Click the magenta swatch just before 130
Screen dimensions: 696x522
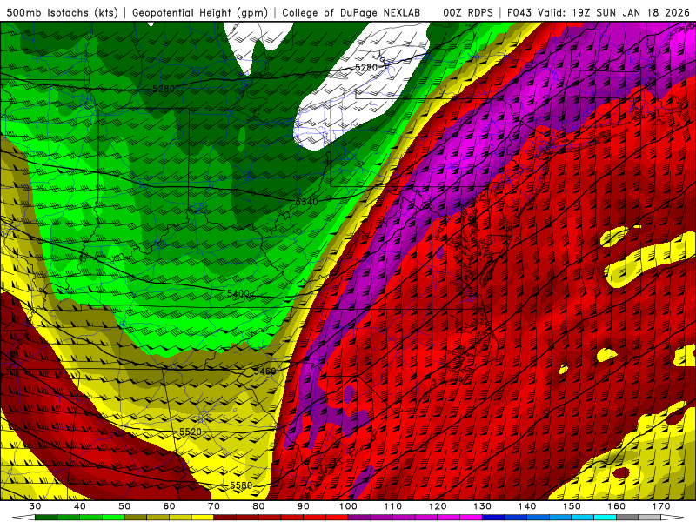pos(471,518)
